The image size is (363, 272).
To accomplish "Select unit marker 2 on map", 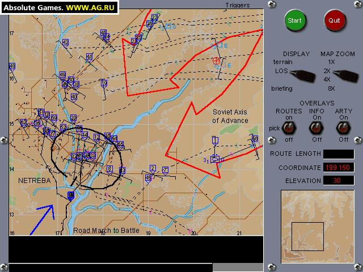I will [x=153, y=169].
